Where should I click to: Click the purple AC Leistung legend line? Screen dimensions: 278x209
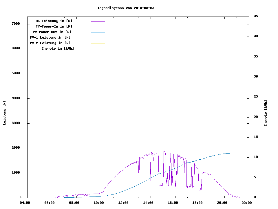pyautogui.click(x=98, y=21)
